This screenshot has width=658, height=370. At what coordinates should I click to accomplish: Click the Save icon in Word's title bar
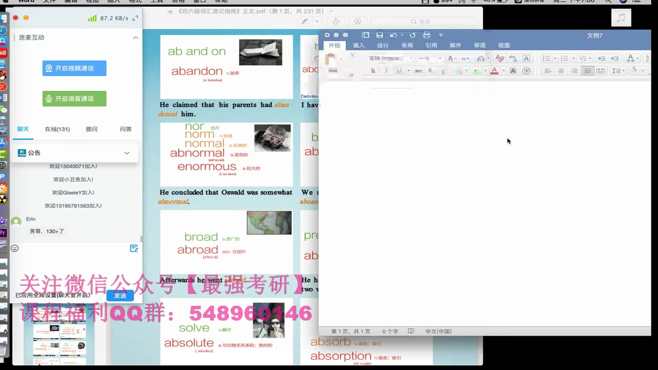[379, 35]
